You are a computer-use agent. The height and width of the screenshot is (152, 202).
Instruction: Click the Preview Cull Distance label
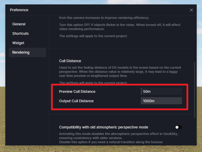coord(77,92)
